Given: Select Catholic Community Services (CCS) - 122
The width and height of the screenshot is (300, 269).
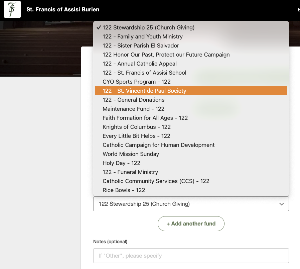Looking at the screenshot, I should (x=191, y=181).
